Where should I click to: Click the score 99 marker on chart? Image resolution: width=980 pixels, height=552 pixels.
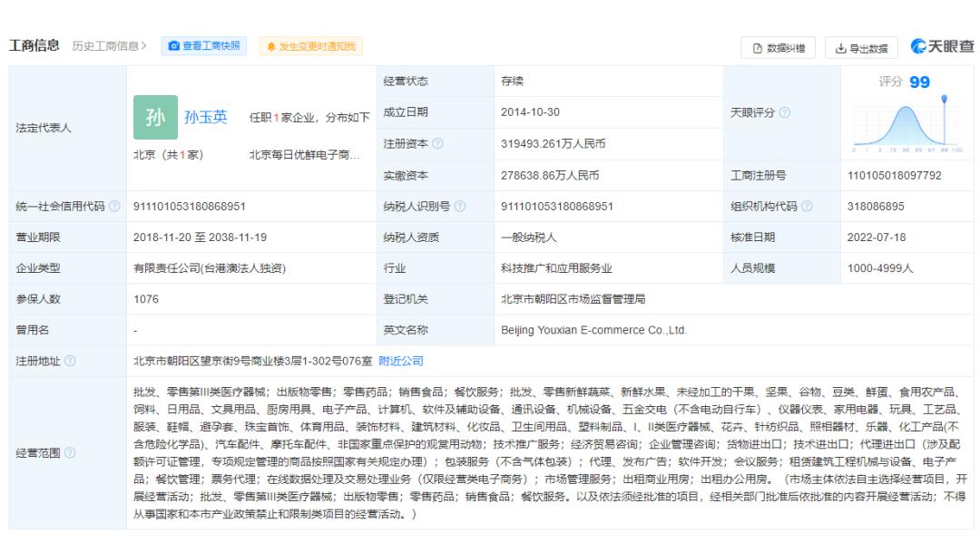[x=945, y=100]
